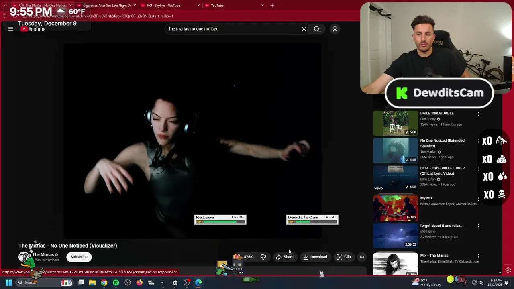Open Call of Duty from the taskbar
The image size is (514, 289).
[151, 283]
